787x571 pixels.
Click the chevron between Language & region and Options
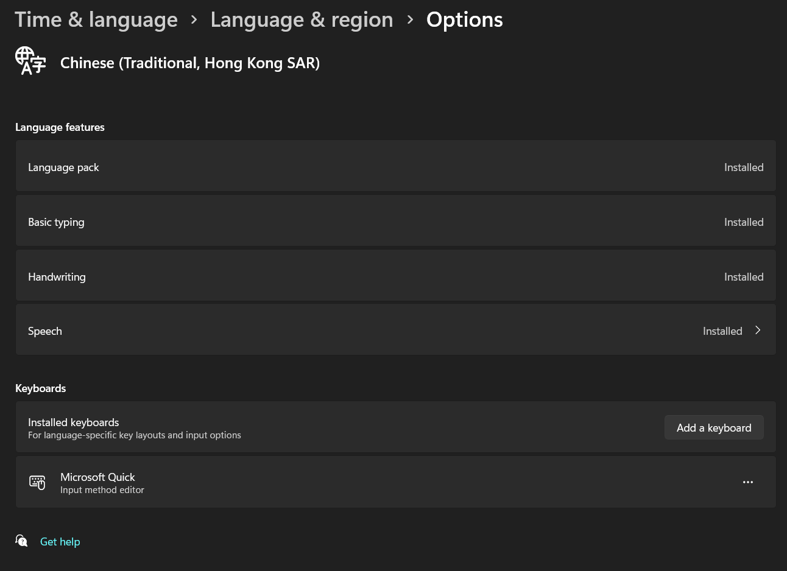pyautogui.click(x=409, y=19)
